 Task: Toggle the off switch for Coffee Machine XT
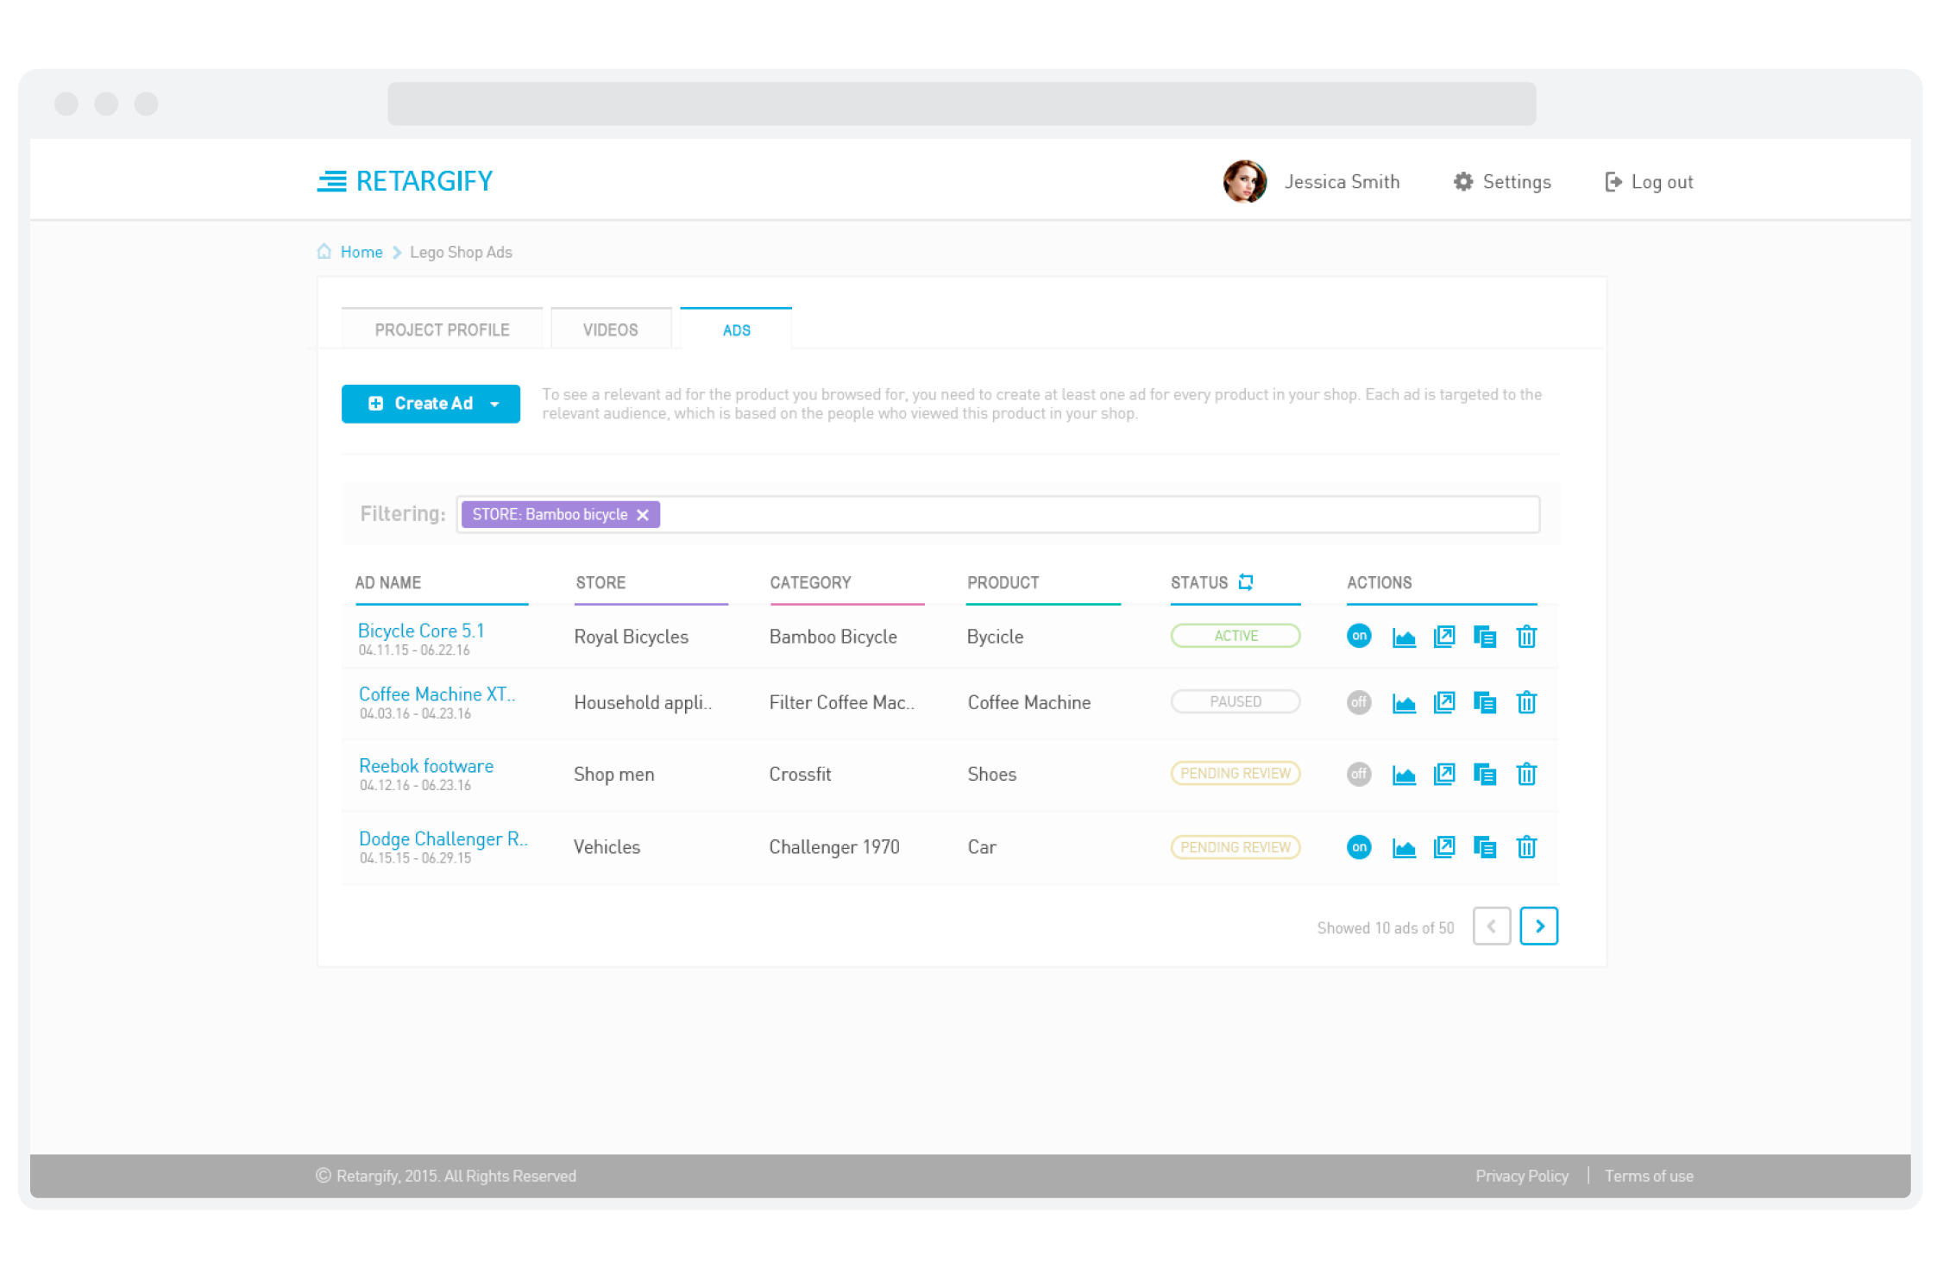pos(1358,702)
